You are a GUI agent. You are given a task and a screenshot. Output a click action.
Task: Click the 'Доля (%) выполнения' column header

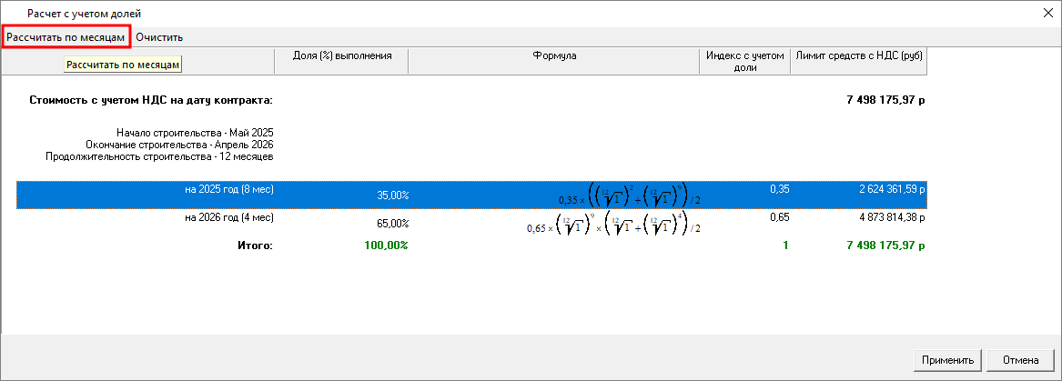coord(341,56)
